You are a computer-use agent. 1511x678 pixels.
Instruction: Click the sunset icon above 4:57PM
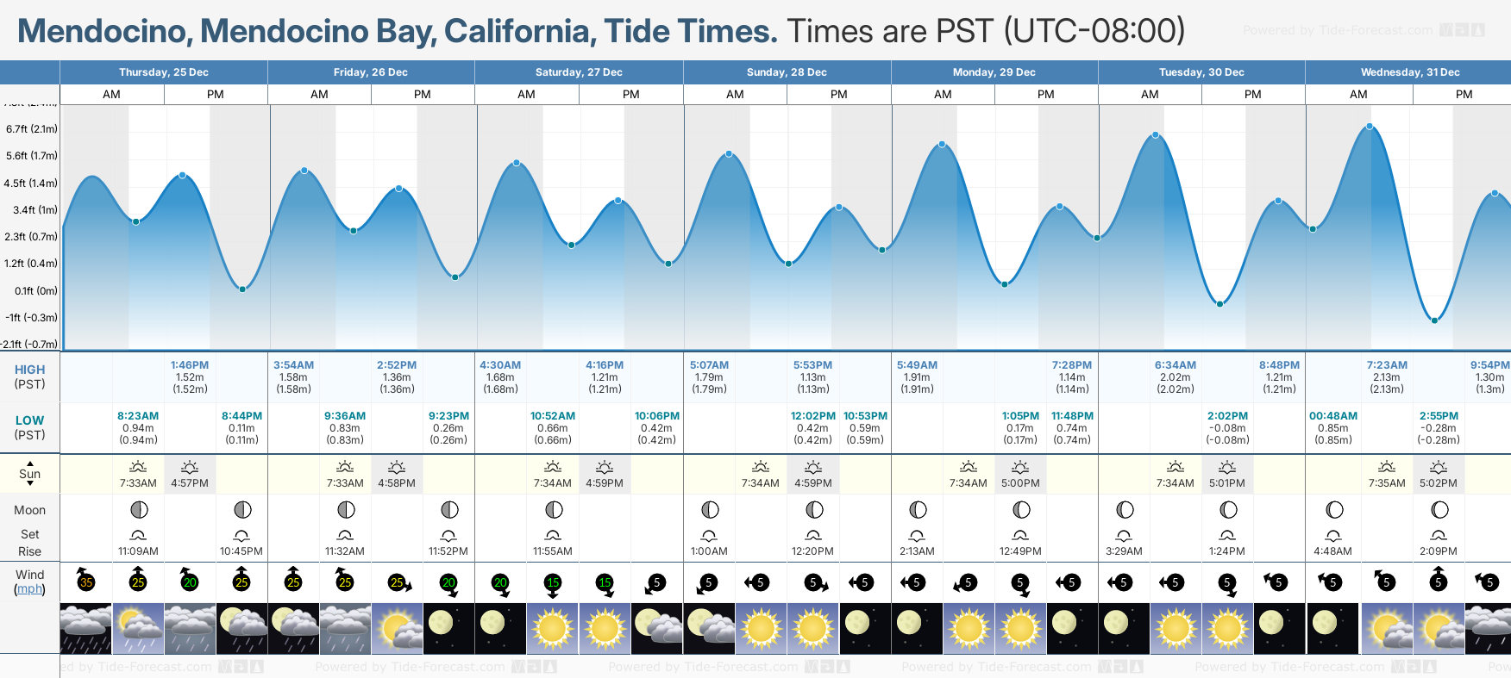pos(190,467)
